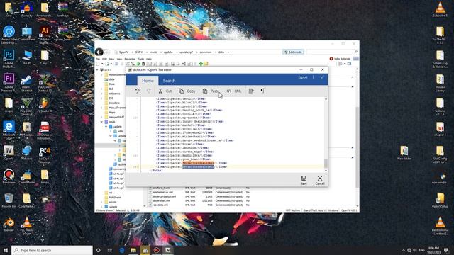Open the Adobe Photoshop desktop shortcut
The image size is (454, 255).
pyautogui.click(x=9, y=58)
